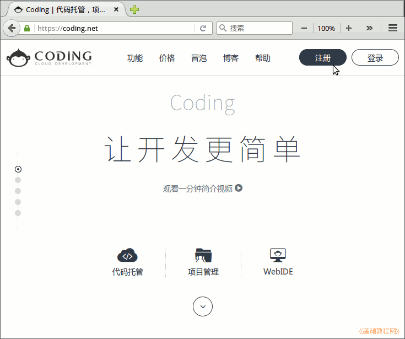Close the Coding tab

pyautogui.click(x=116, y=9)
